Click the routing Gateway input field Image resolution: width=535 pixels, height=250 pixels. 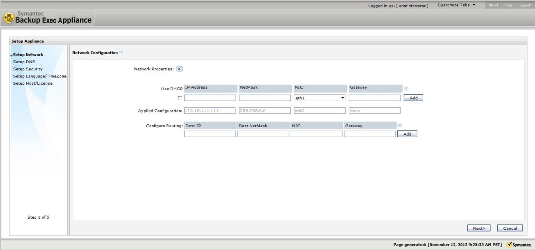(x=370, y=134)
